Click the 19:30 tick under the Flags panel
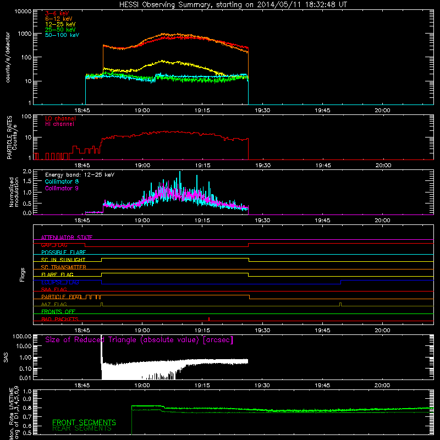This screenshot has width=440, height=440. (x=262, y=331)
